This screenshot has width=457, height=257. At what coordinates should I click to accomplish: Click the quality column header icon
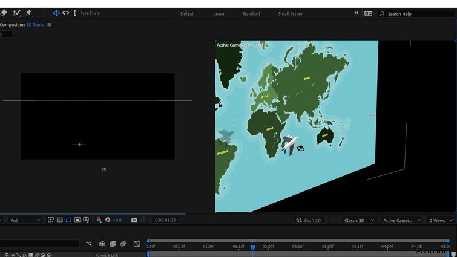pos(18,255)
